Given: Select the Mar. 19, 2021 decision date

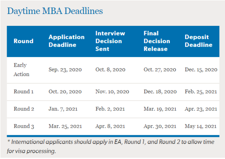Looking at the screenshot, I should pyautogui.click(x=160, y=109).
